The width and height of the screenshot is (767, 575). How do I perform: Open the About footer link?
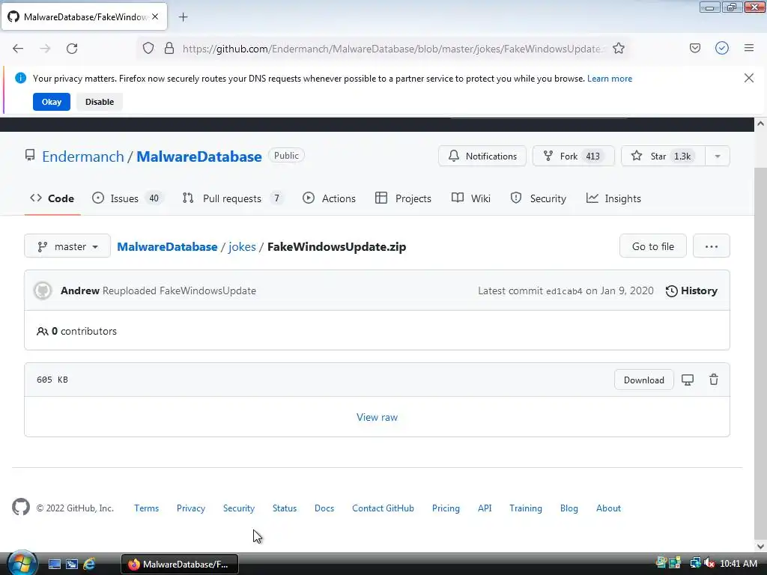click(x=608, y=508)
